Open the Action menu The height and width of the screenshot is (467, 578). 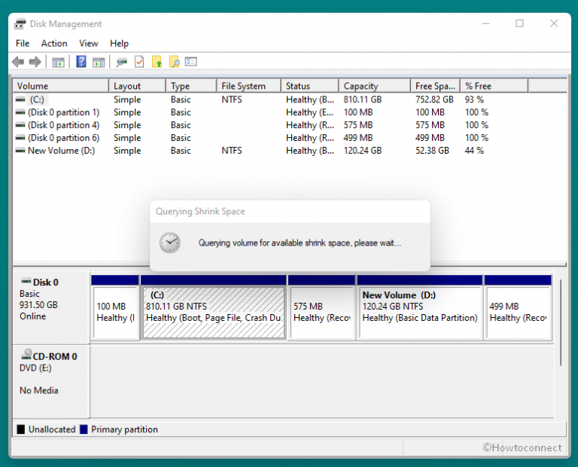pyautogui.click(x=54, y=44)
